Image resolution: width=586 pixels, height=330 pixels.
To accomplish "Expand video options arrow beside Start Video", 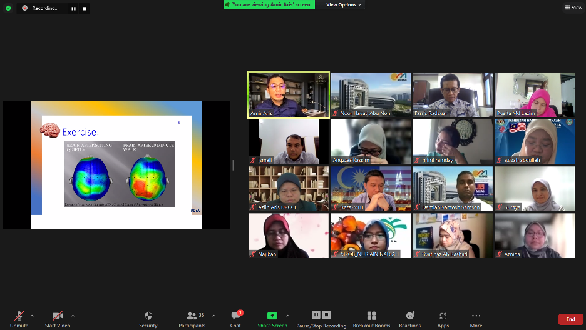I will [x=73, y=316].
